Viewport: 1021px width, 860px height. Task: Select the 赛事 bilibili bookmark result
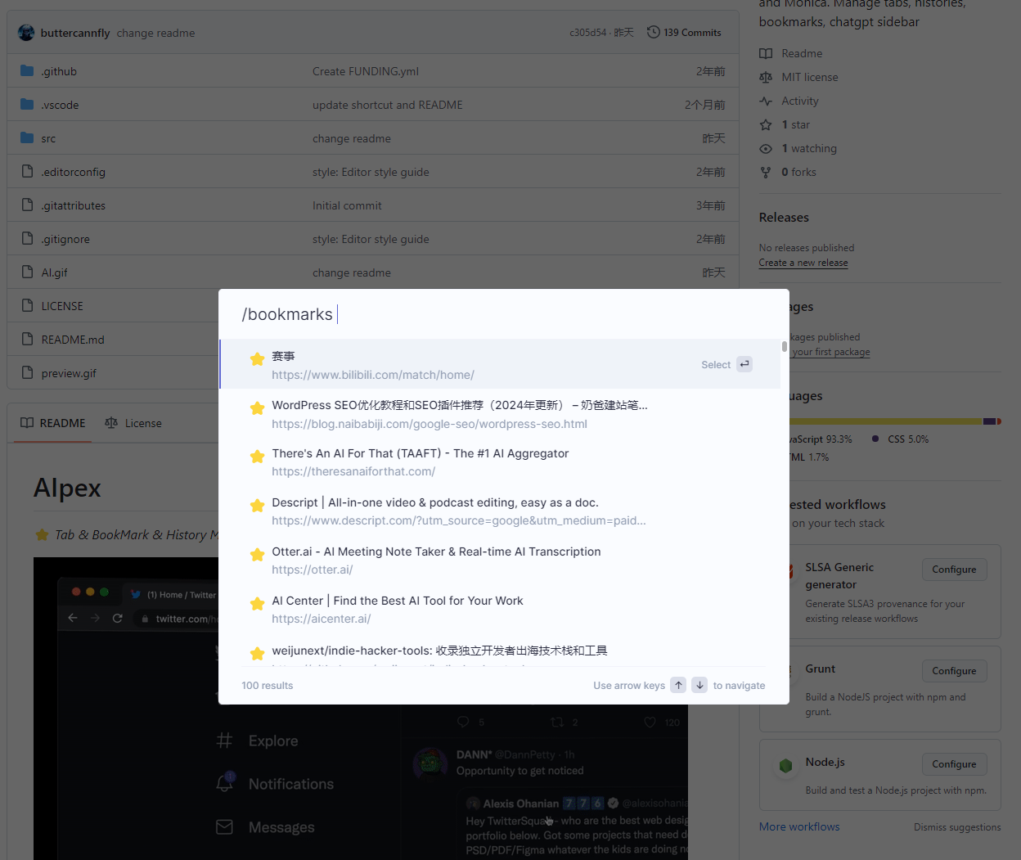click(x=500, y=364)
